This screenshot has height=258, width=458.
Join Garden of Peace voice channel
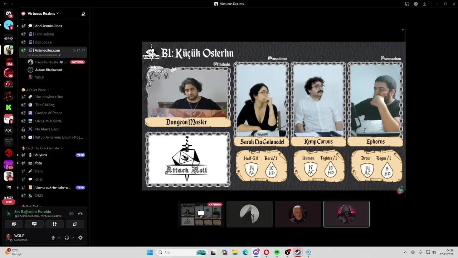[x=53, y=113]
